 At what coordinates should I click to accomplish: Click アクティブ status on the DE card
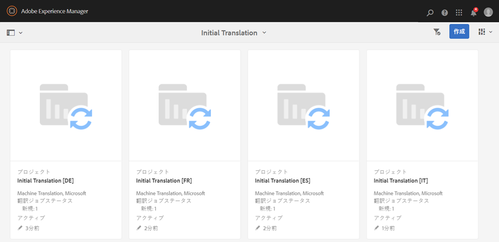31,218
